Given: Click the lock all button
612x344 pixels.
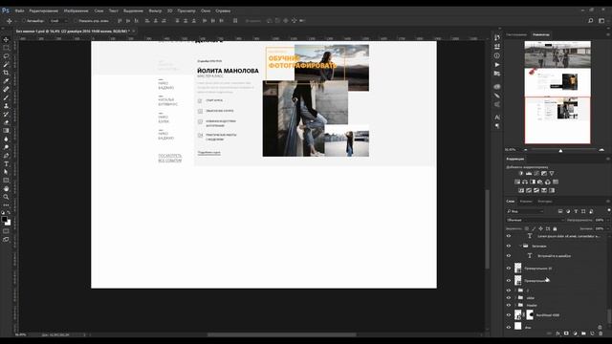Looking at the screenshot, I should point(555,228).
